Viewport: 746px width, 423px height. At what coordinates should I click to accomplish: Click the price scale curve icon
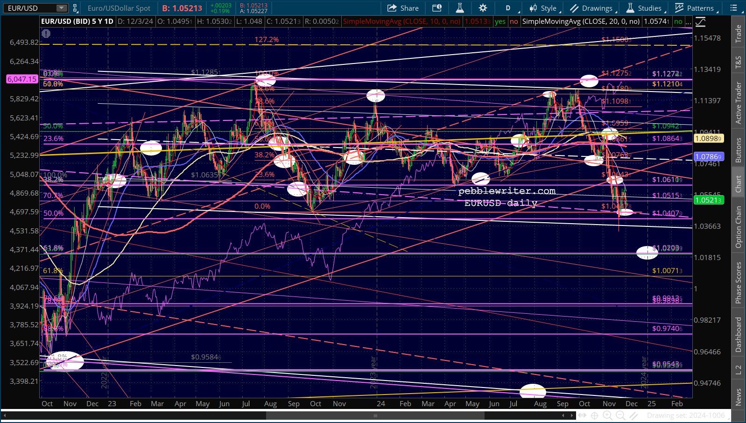700,21
